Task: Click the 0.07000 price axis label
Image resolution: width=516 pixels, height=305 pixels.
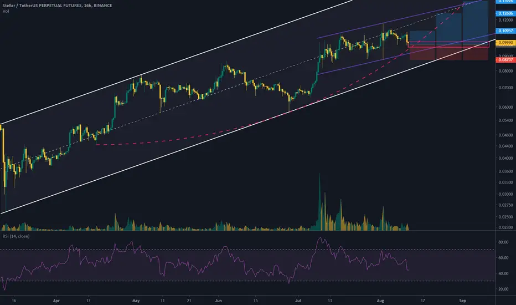Action: 506,88
